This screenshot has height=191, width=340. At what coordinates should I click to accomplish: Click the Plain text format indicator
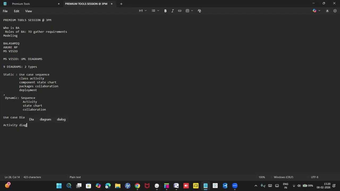click(75, 177)
